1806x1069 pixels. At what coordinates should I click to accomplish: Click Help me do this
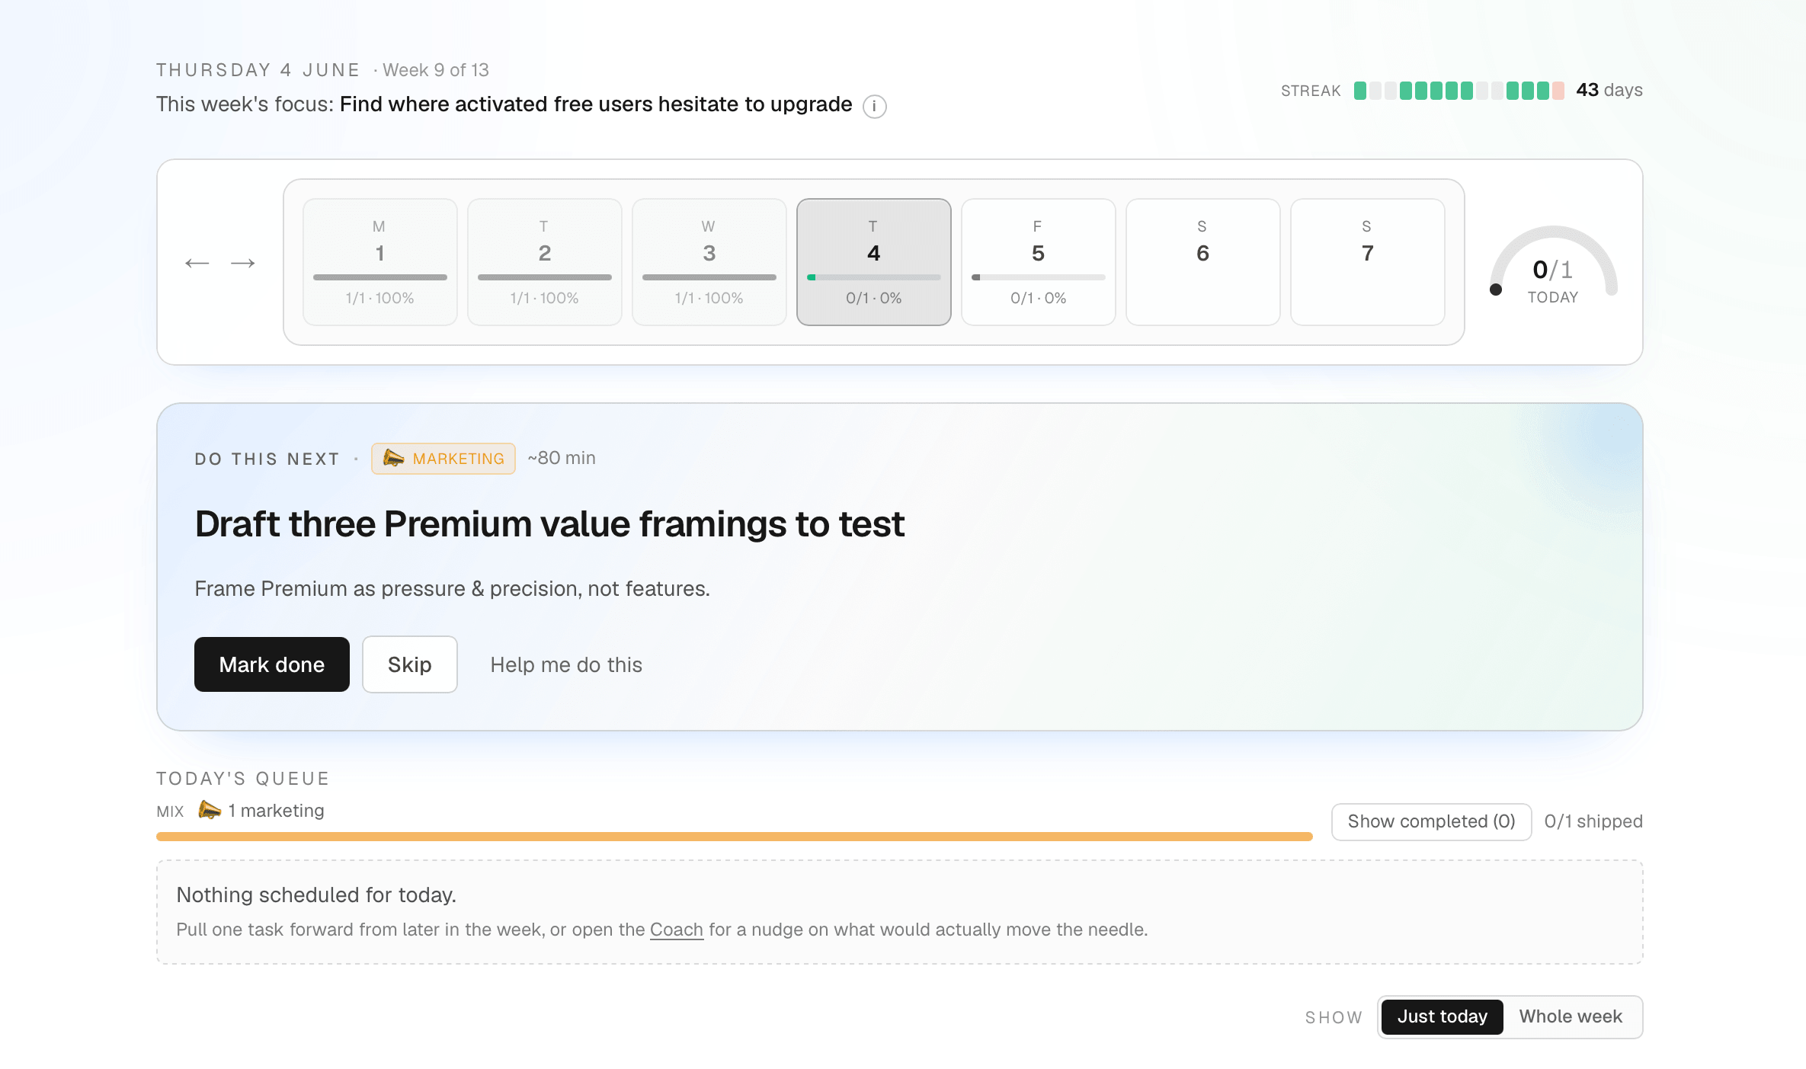pyautogui.click(x=566, y=664)
